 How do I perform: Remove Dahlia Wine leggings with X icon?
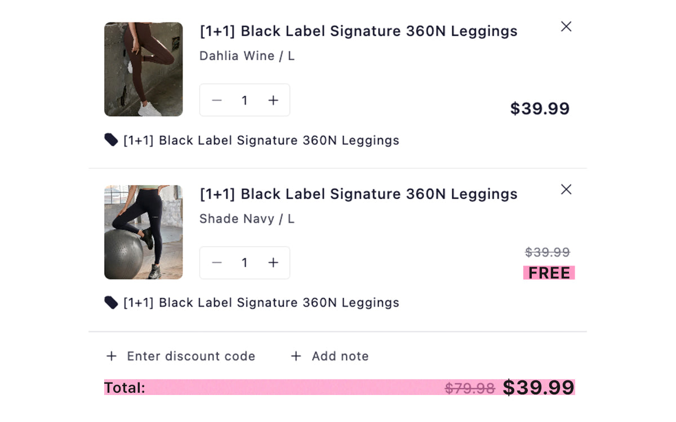[566, 26]
